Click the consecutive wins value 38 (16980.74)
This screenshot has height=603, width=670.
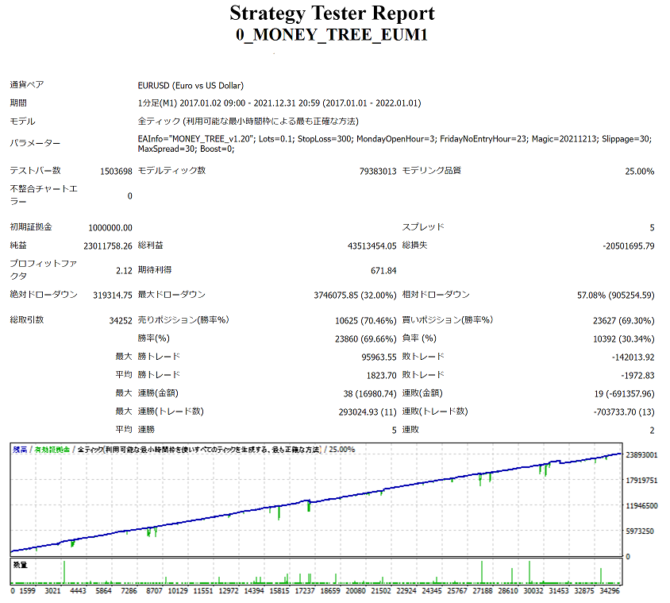[x=370, y=393]
